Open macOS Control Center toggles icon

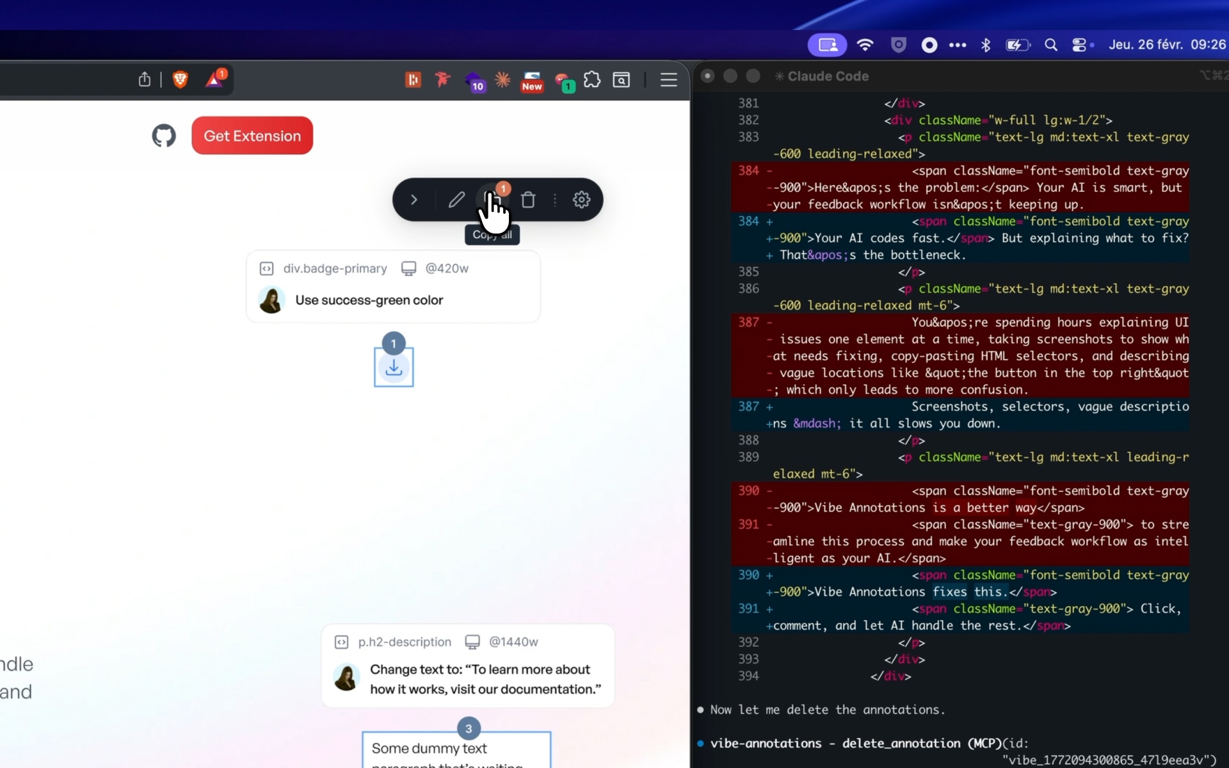tap(1079, 45)
